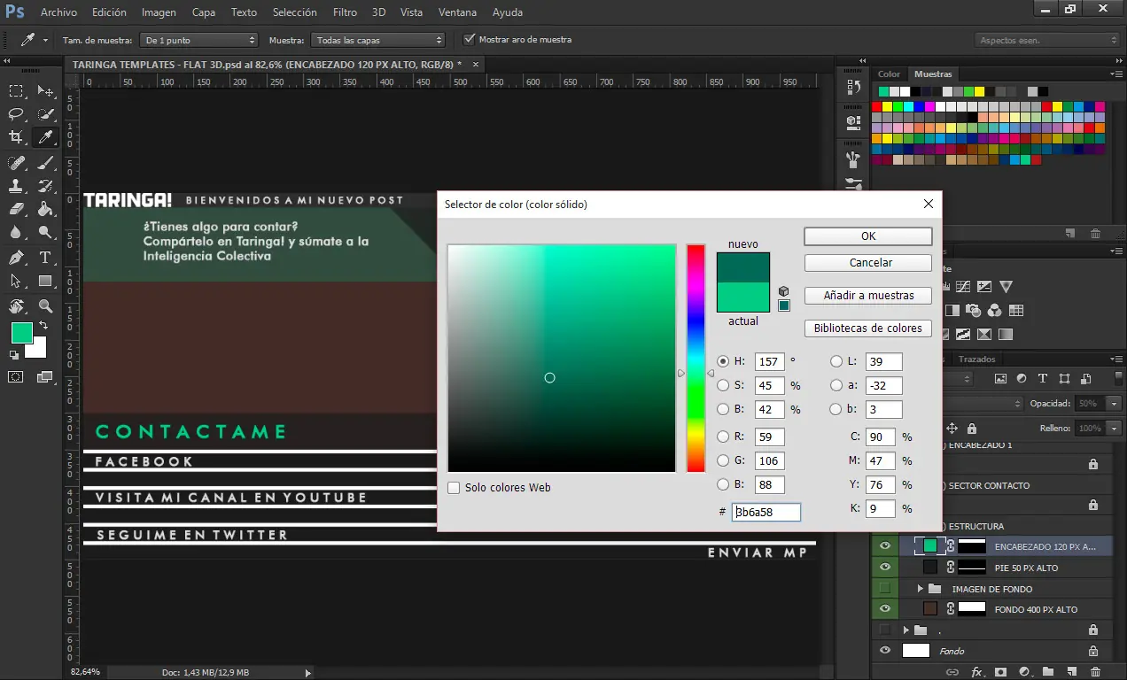The width and height of the screenshot is (1127, 680).
Task: Select the Eraser tool
Action: (x=16, y=209)
